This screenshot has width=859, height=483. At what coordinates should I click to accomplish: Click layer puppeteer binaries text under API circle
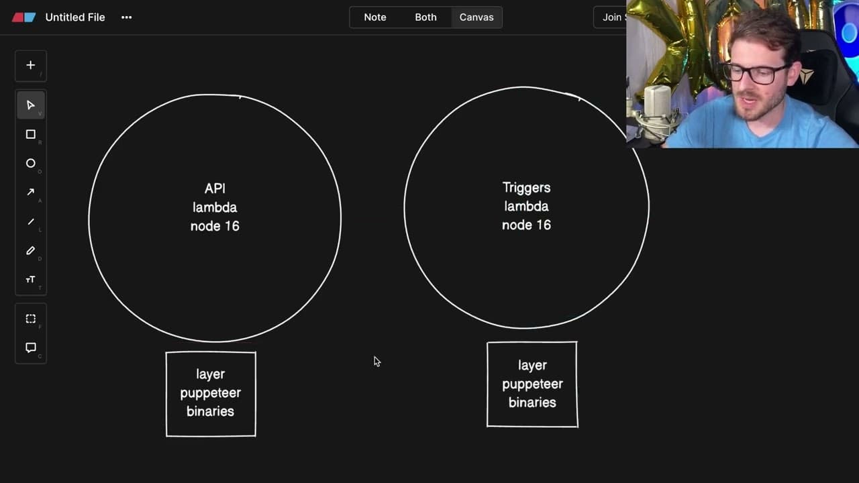coord(210,392)
